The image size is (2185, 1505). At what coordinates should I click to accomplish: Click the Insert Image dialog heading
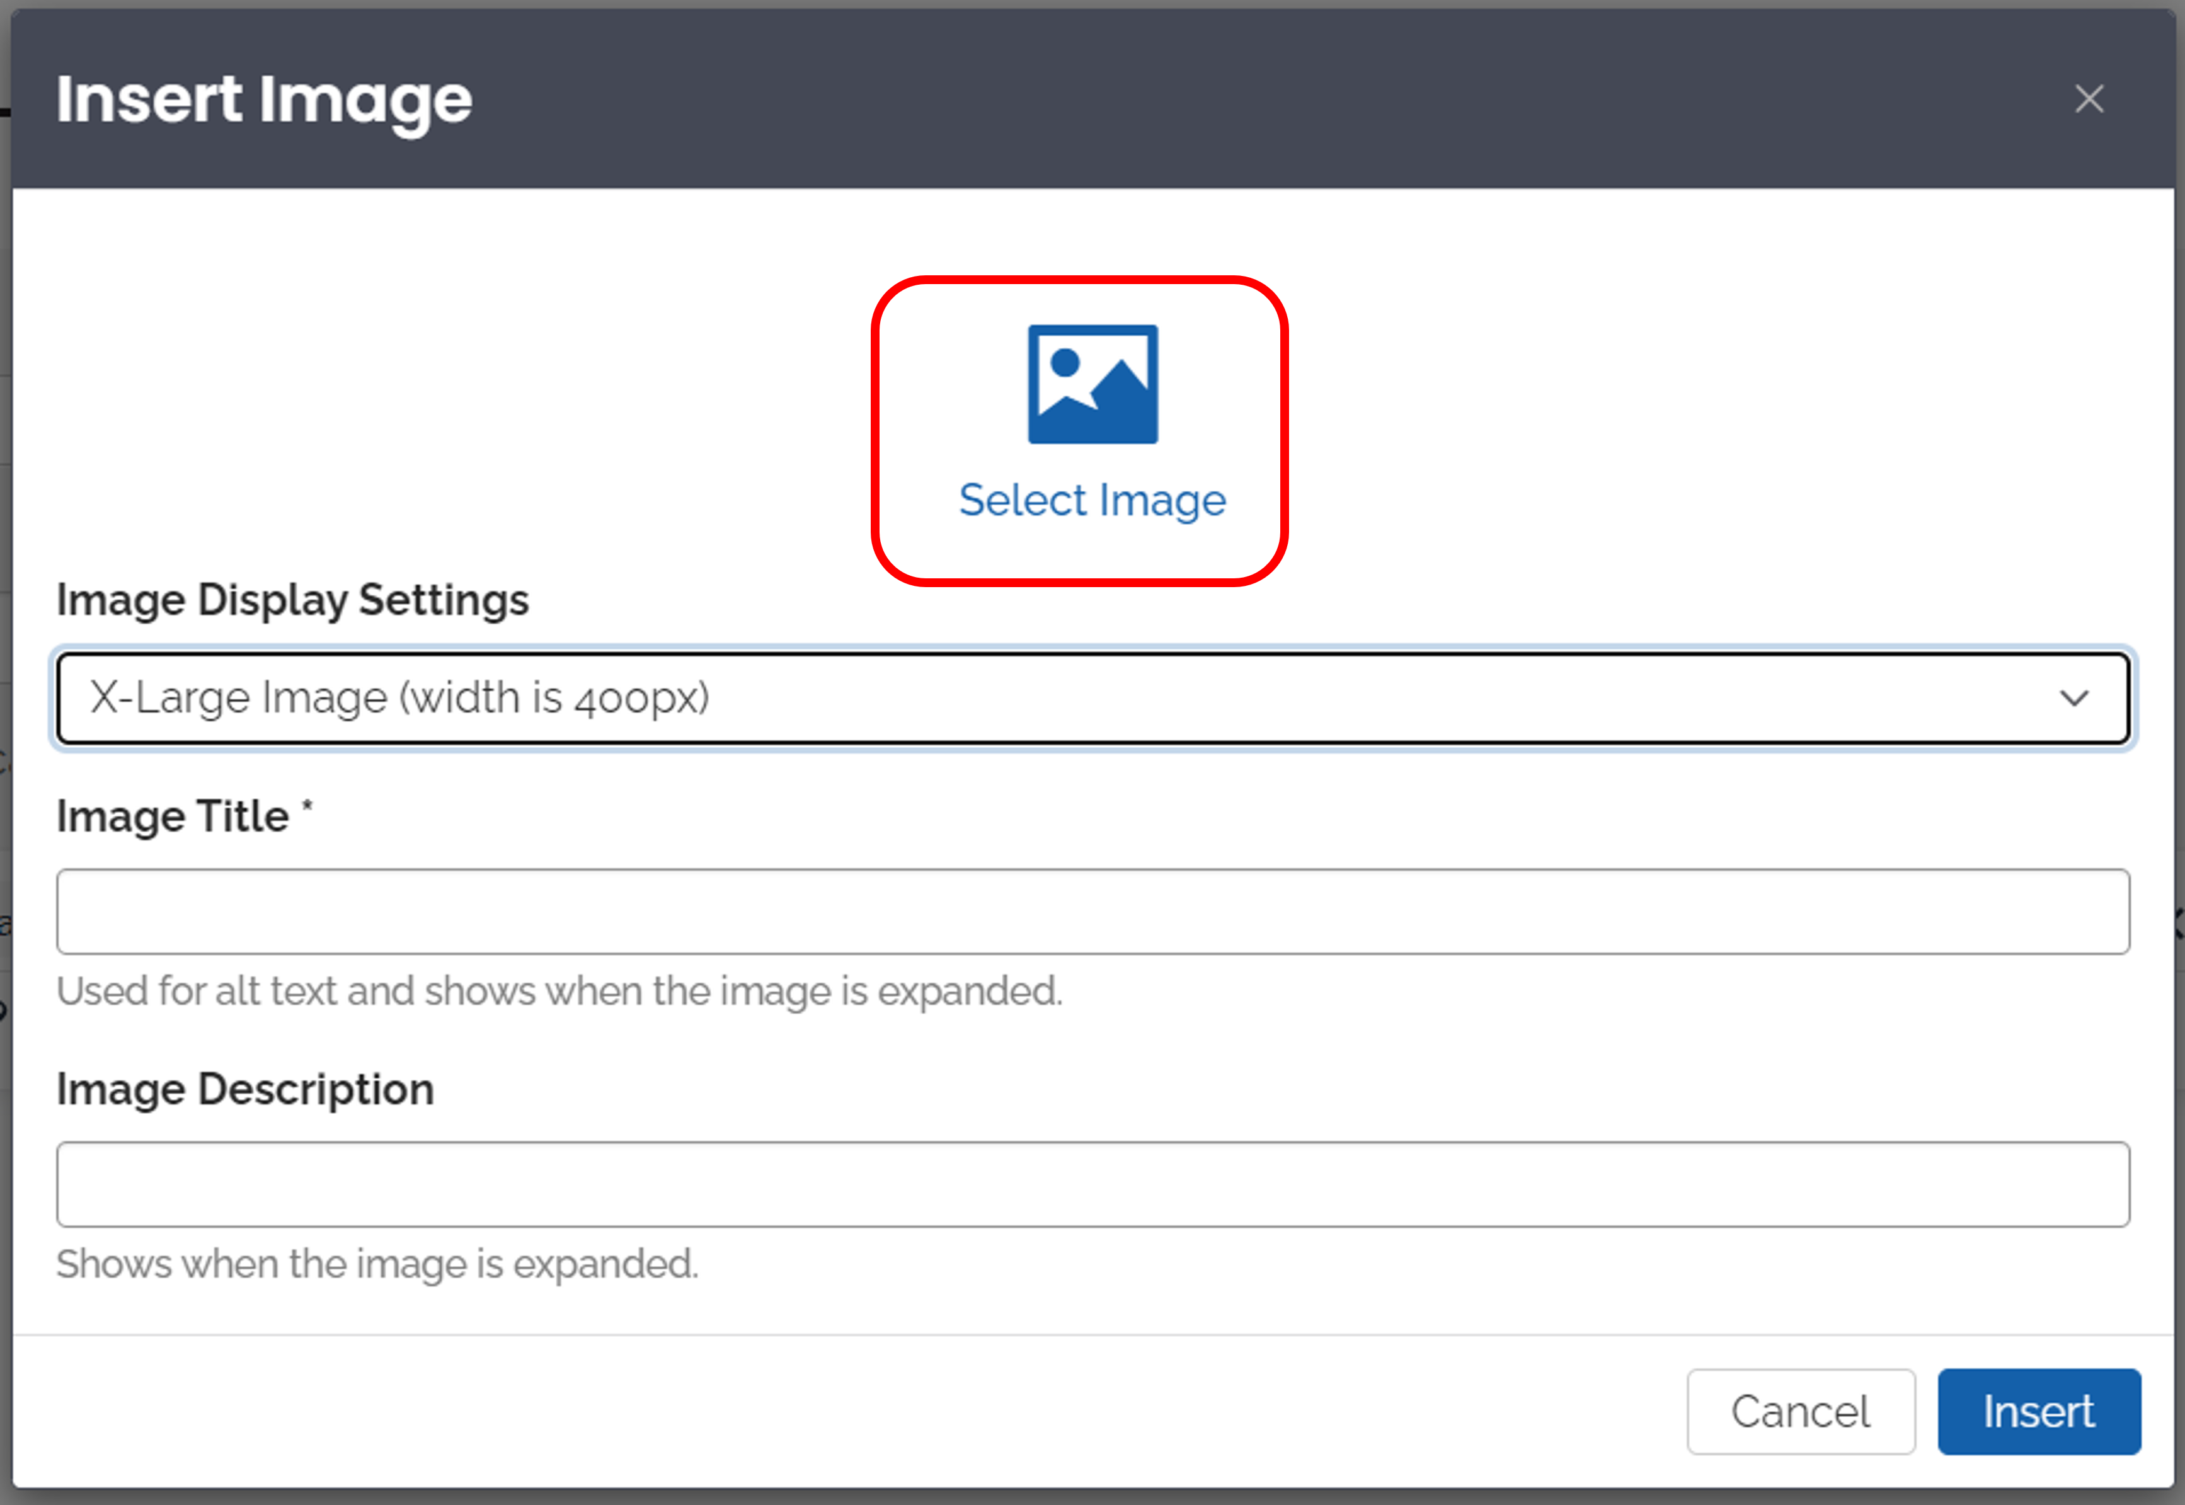pyautogui.click(x=264, y=99)
